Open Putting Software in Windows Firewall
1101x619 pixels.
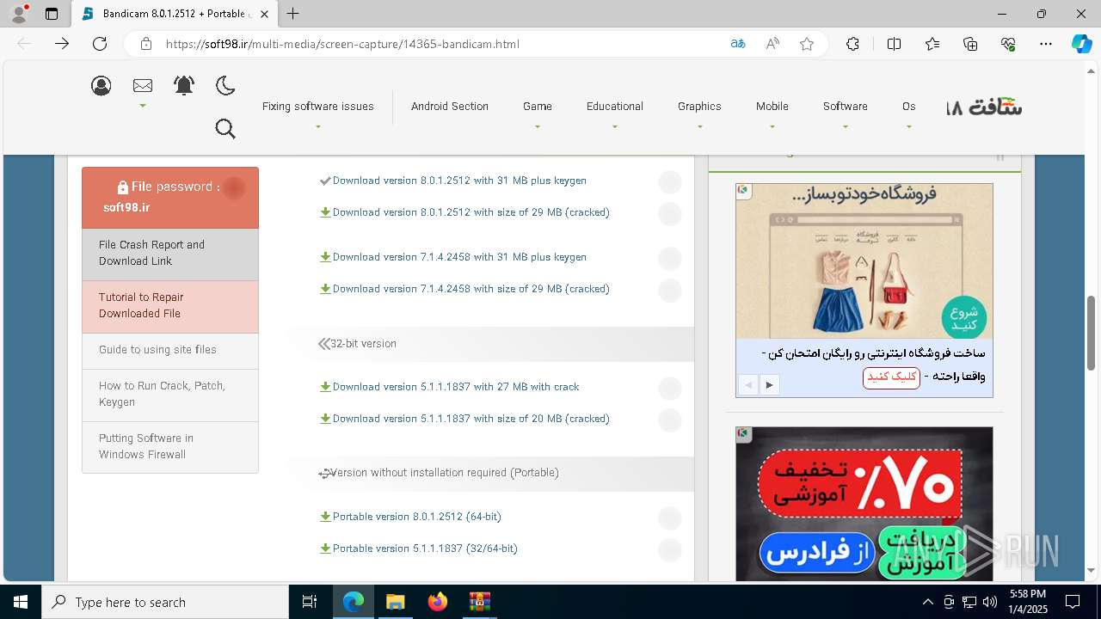170,447
